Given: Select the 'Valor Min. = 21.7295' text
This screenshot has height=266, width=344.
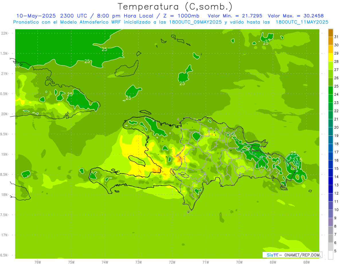Looking at the screenshot, I should [235, 16].
